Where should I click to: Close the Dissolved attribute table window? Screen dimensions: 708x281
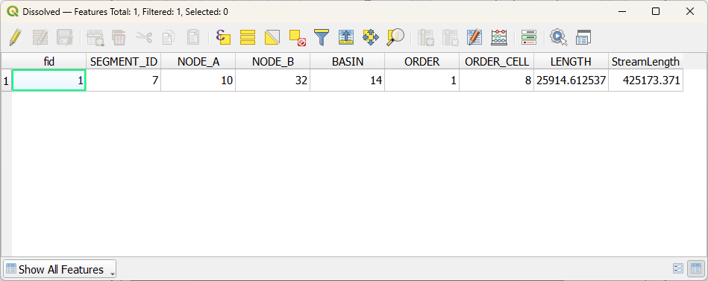point(690,12)
